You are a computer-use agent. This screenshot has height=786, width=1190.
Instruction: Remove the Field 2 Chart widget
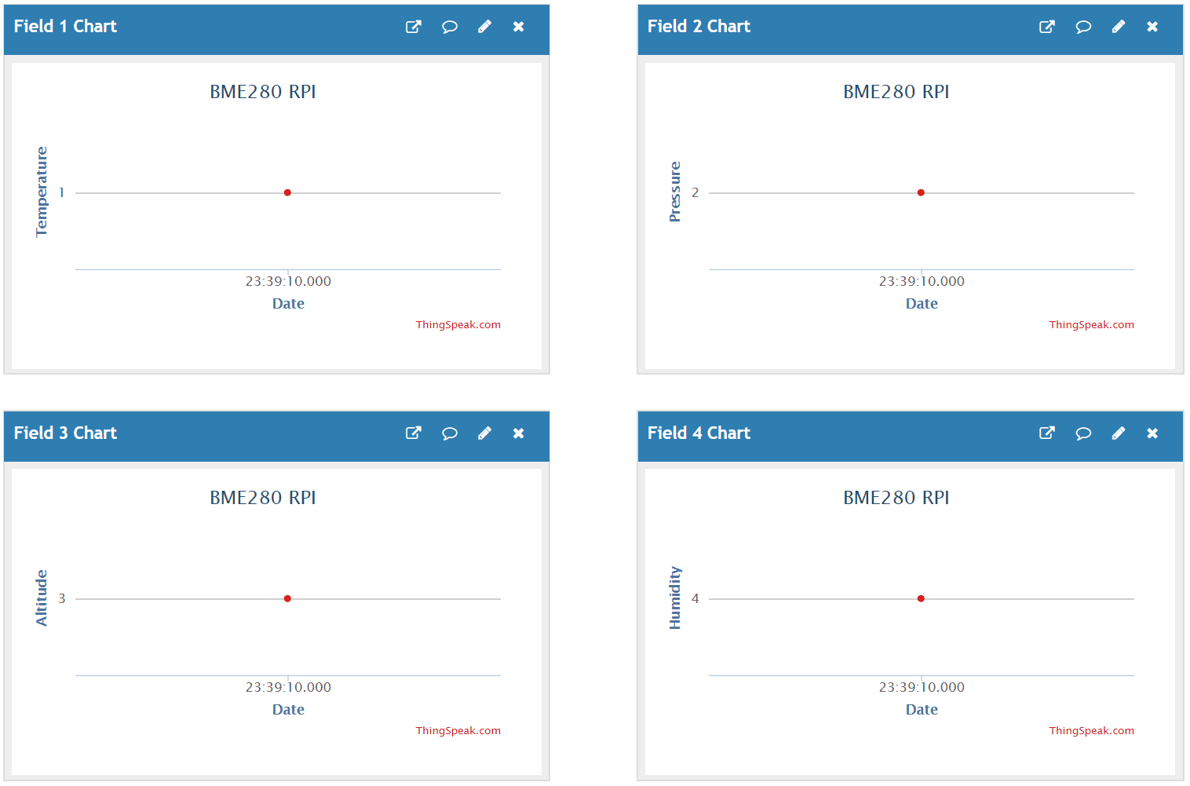click(x=1152, y=27)
